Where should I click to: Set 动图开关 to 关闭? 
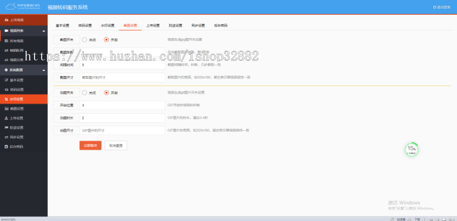click(x=84, y=93)
